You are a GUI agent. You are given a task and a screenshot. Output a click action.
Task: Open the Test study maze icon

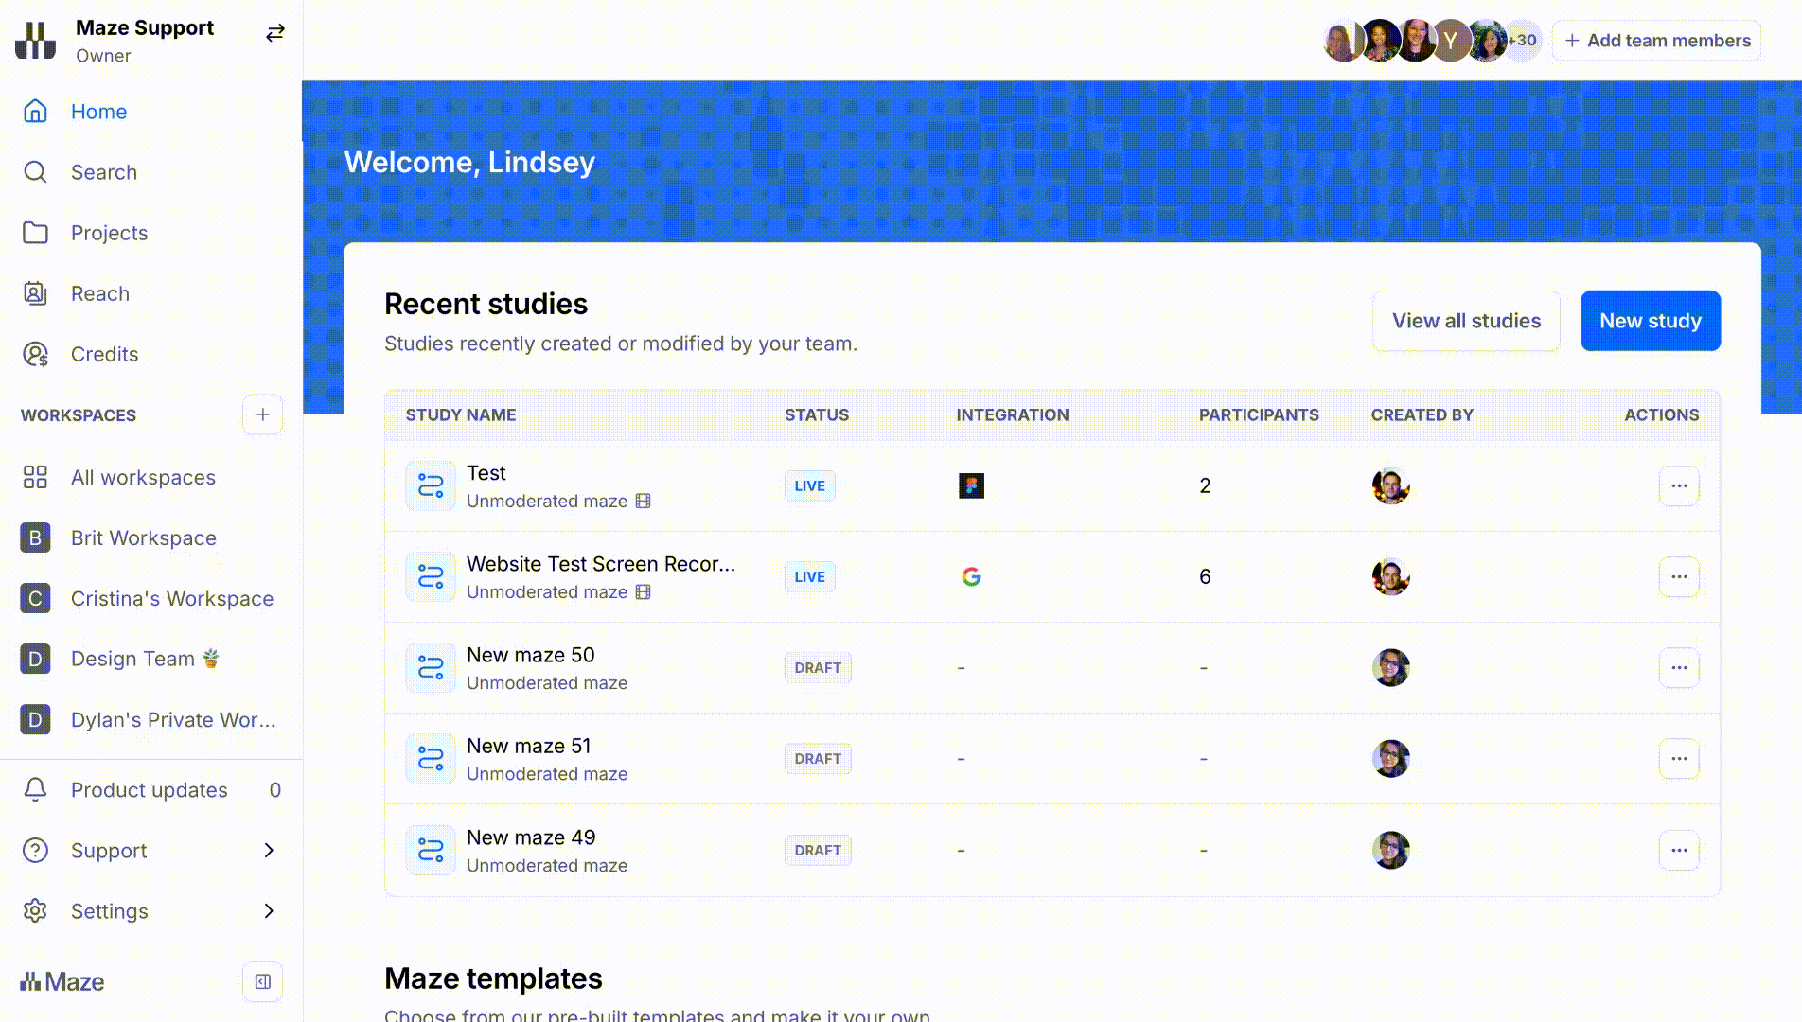[x=431, y=485]
